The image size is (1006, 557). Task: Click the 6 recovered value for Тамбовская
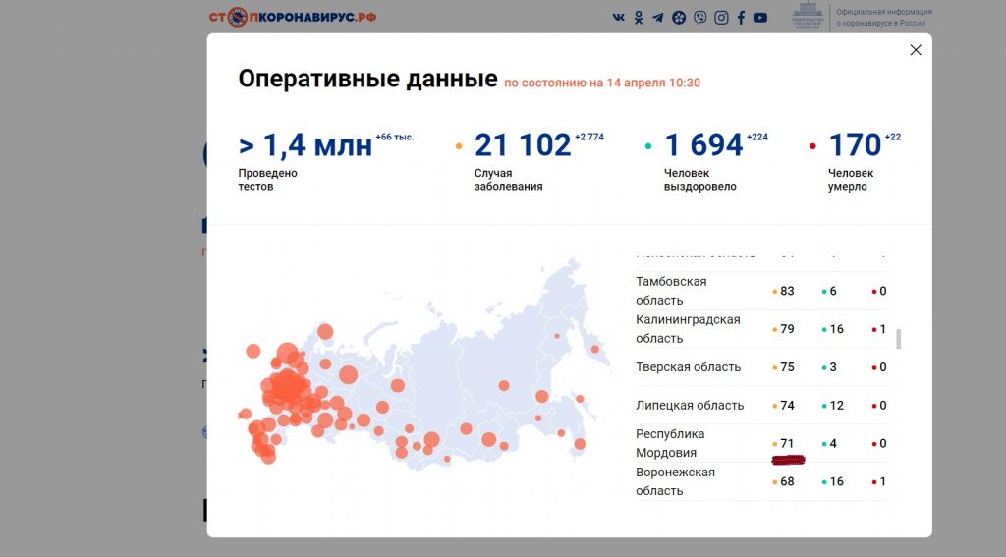(x=833, y=291)
